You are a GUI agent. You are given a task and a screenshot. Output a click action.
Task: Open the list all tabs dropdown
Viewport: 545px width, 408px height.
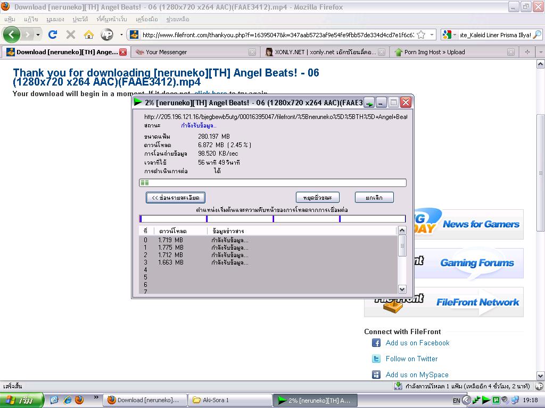point(541,52)
